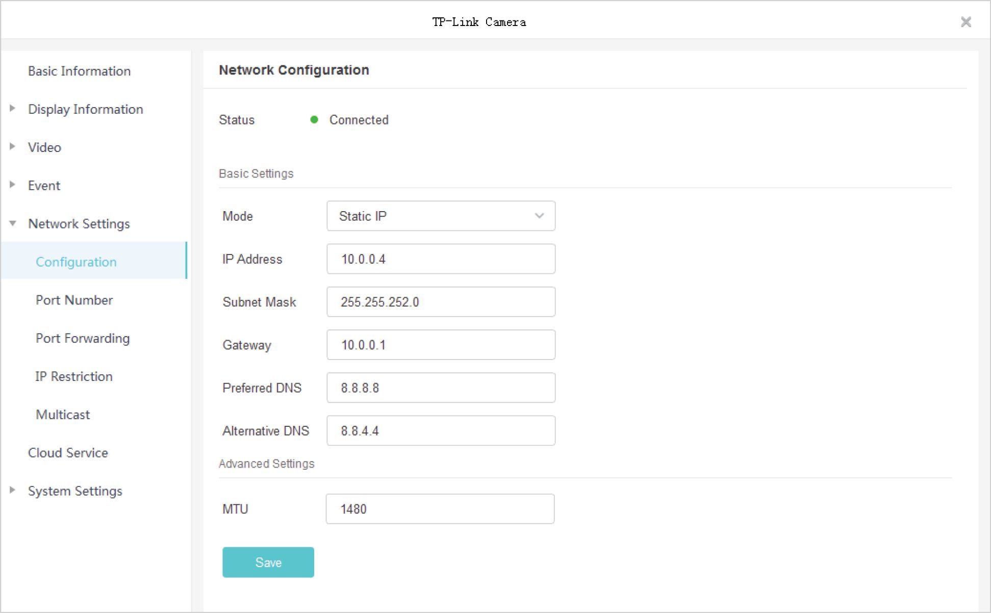
Task: Click the Gateway input field
Action: 441,345
